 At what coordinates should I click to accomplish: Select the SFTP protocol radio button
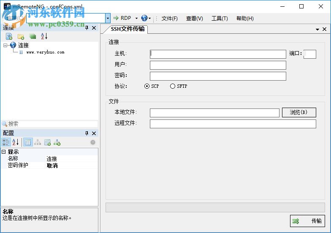pos(172,86)
